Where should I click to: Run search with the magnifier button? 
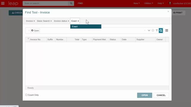[x=161, y=31]
